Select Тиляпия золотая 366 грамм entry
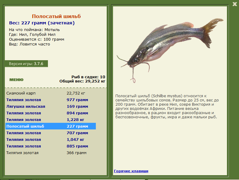The width and height of the screenshot is (239, 180). (51, 153)
